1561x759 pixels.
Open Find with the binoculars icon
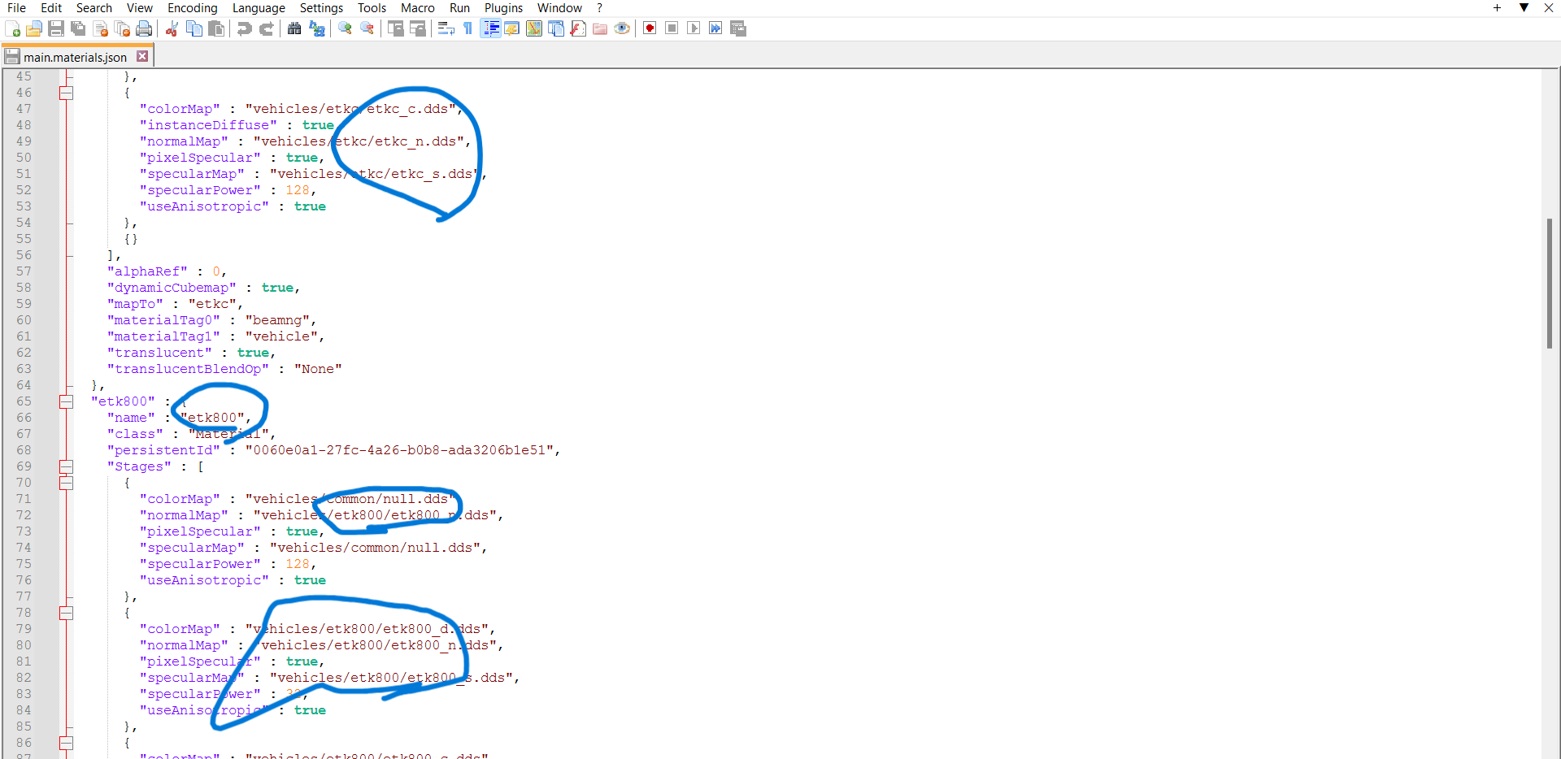coord(294,29)
